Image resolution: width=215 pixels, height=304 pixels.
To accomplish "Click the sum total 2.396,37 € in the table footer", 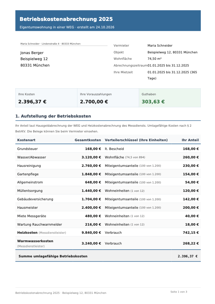I will [x=188, y=256].
